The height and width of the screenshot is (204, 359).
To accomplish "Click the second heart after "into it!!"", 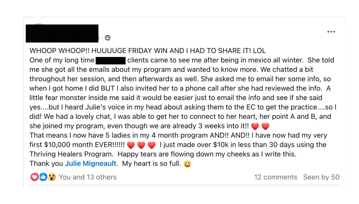I will click(x=265, y=127).
